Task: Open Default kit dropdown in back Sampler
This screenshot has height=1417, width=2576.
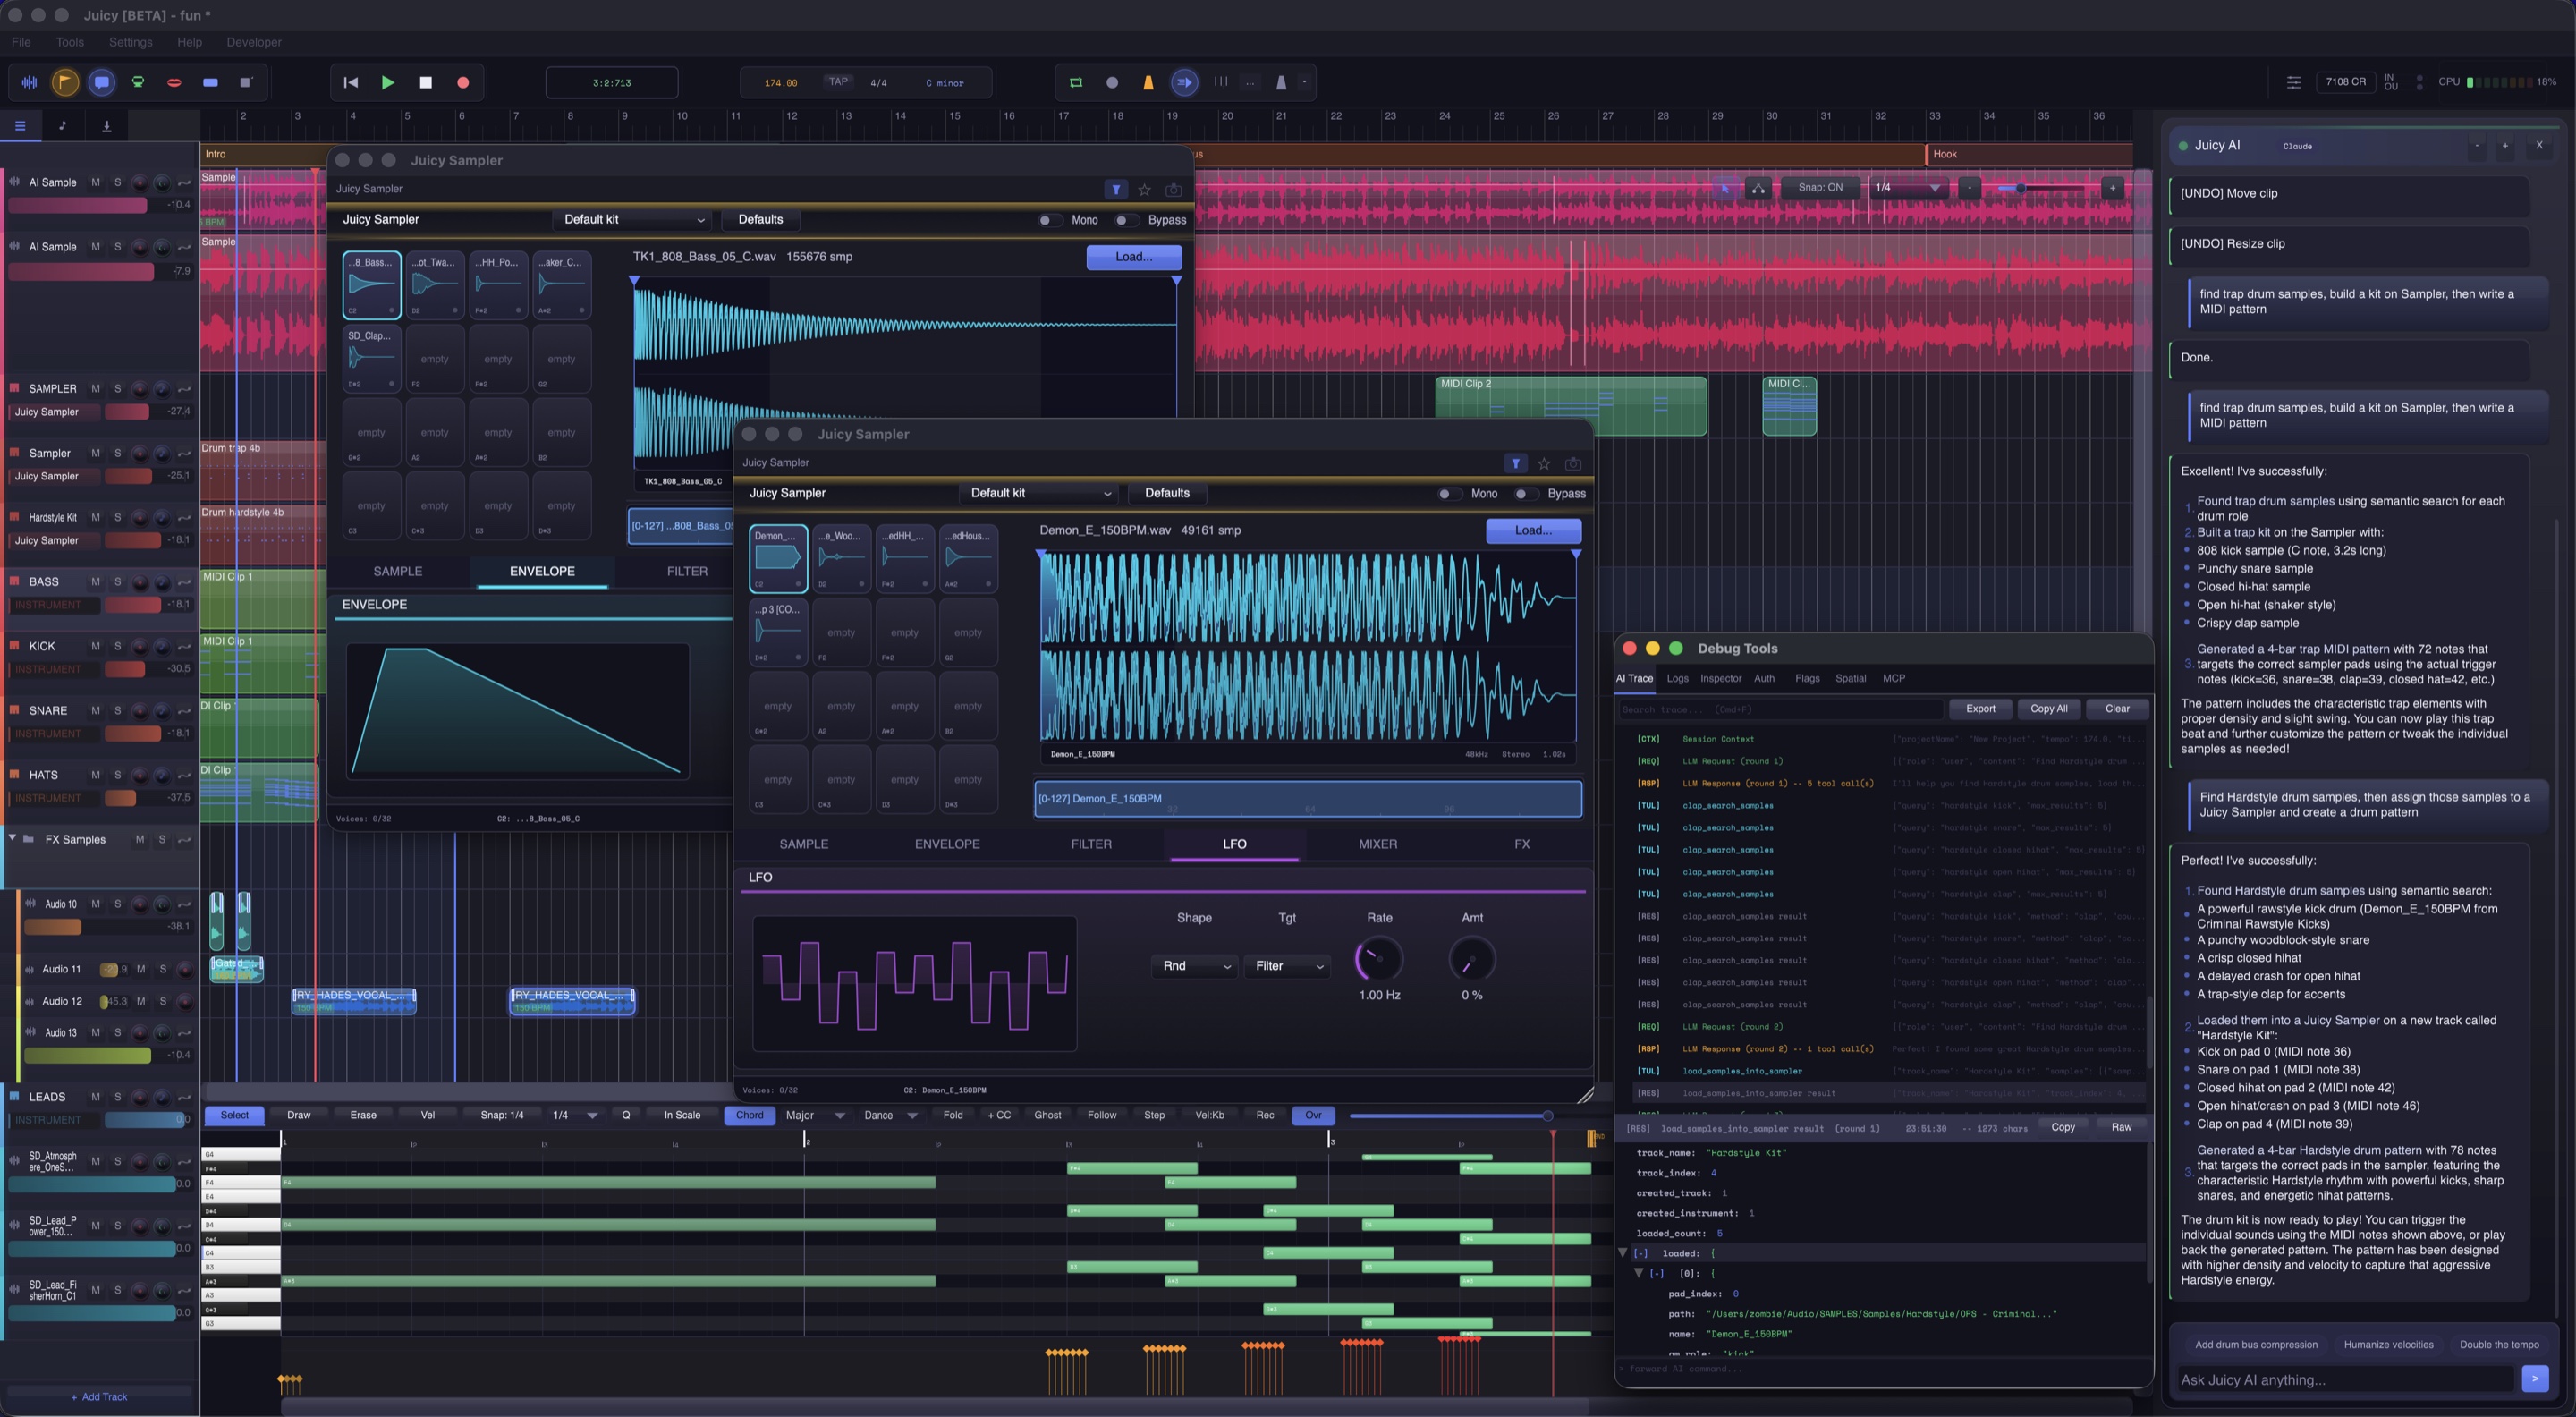Action: (634, 219)
